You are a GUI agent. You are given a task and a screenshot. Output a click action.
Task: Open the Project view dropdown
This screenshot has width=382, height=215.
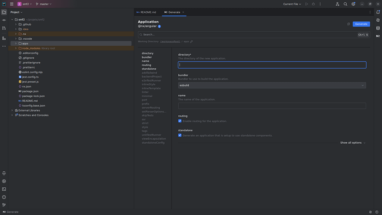click(16, 12)
